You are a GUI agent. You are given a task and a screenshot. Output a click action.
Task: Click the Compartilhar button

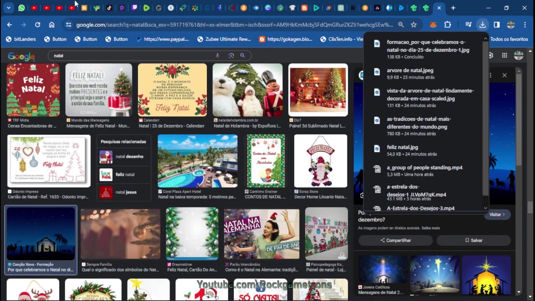click(x=395, y=240)
